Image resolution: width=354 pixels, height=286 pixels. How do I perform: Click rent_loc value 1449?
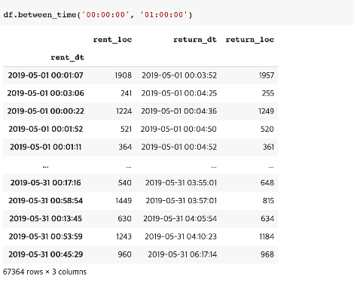tap(124, 201)
